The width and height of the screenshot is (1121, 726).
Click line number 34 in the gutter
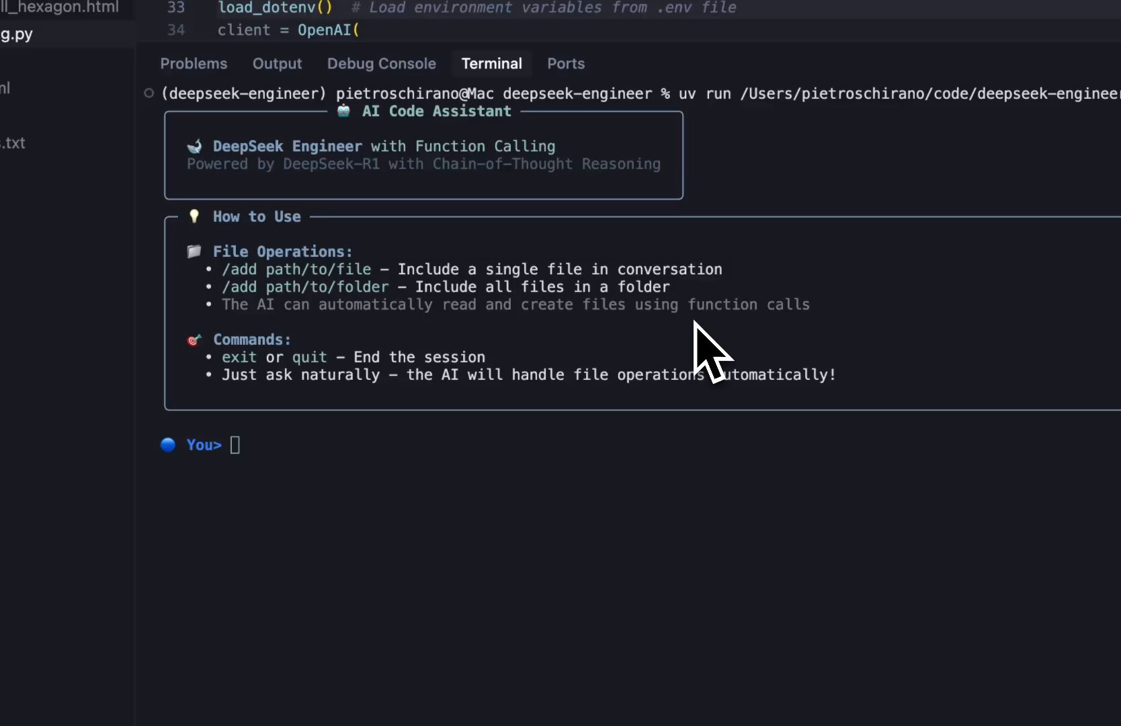click(176, 30)
